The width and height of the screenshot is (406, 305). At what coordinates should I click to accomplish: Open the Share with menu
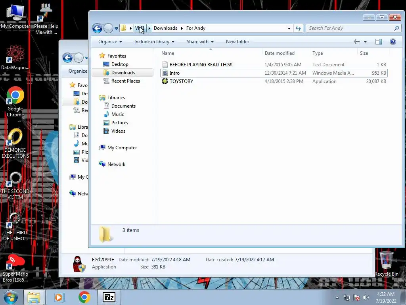(x=200, y=41)
